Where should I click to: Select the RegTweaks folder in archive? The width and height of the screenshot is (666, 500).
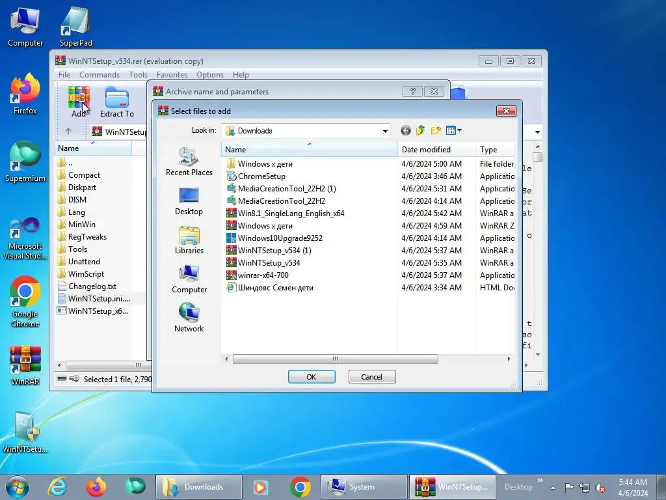(x=82, y=237)
